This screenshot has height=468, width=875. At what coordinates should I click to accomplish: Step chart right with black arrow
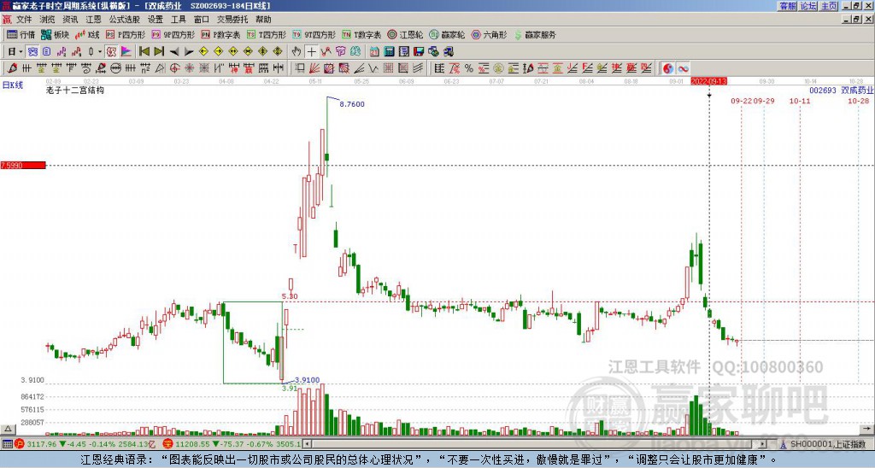[x=189, y=52]
